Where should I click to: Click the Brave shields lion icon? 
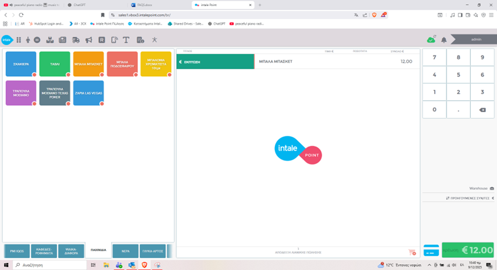pyautogui.click(x=374, y=15)
